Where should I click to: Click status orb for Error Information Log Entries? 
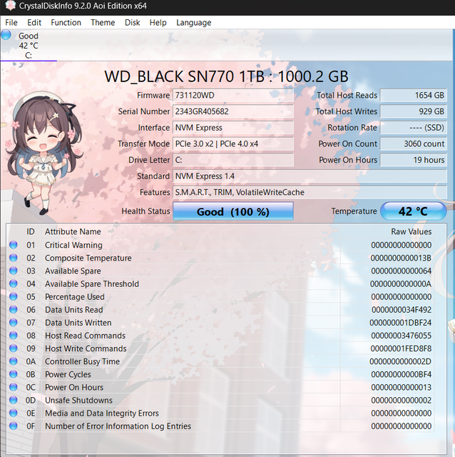14,426
